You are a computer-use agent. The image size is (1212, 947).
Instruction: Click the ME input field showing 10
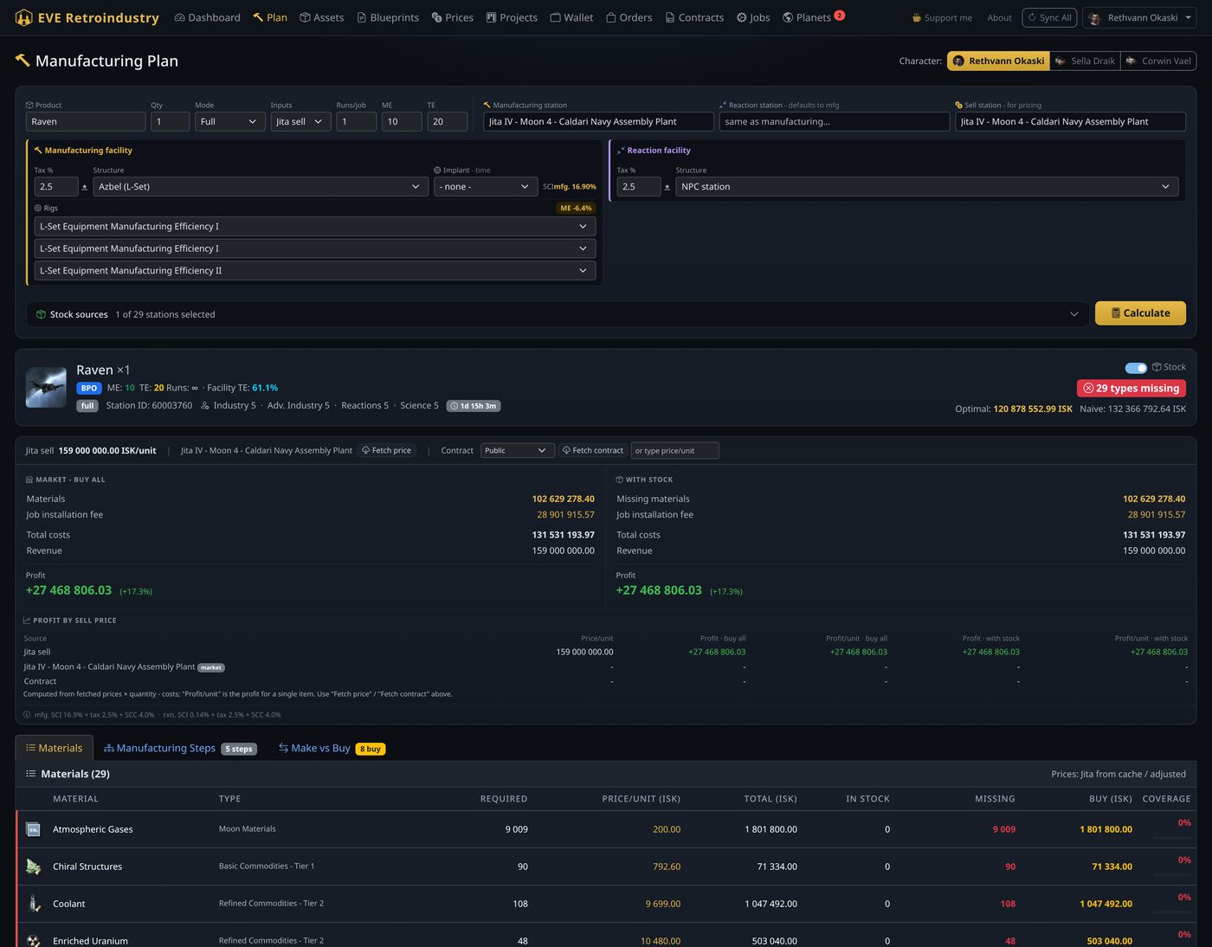click(x=402, y=122)
